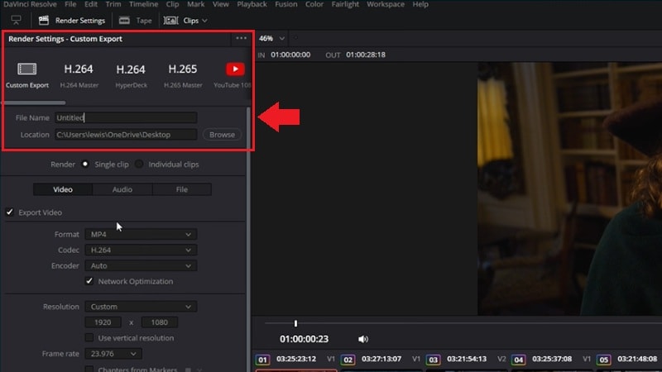Open the Fairlight menu
The width and height of the screenshot is (662, 372).
[x=345, y=4]
